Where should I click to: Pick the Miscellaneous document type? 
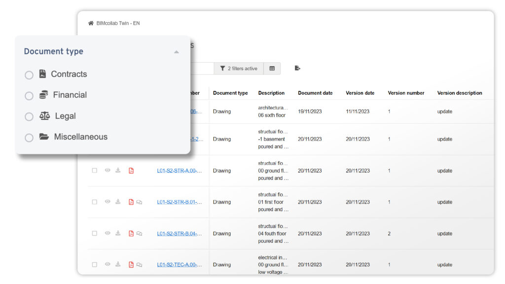tap(29, 138)
